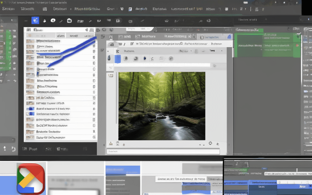Open the small arrow dropdown below the photo
The image size is (312, 195).
[200, 145]
